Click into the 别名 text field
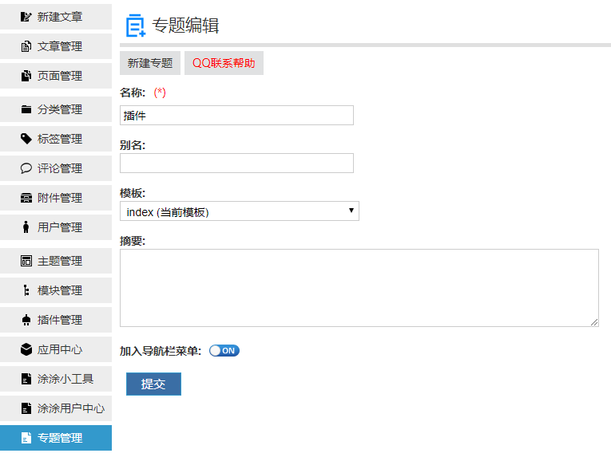The width and height of the screenshot is (611, 461). click(236, 164)
